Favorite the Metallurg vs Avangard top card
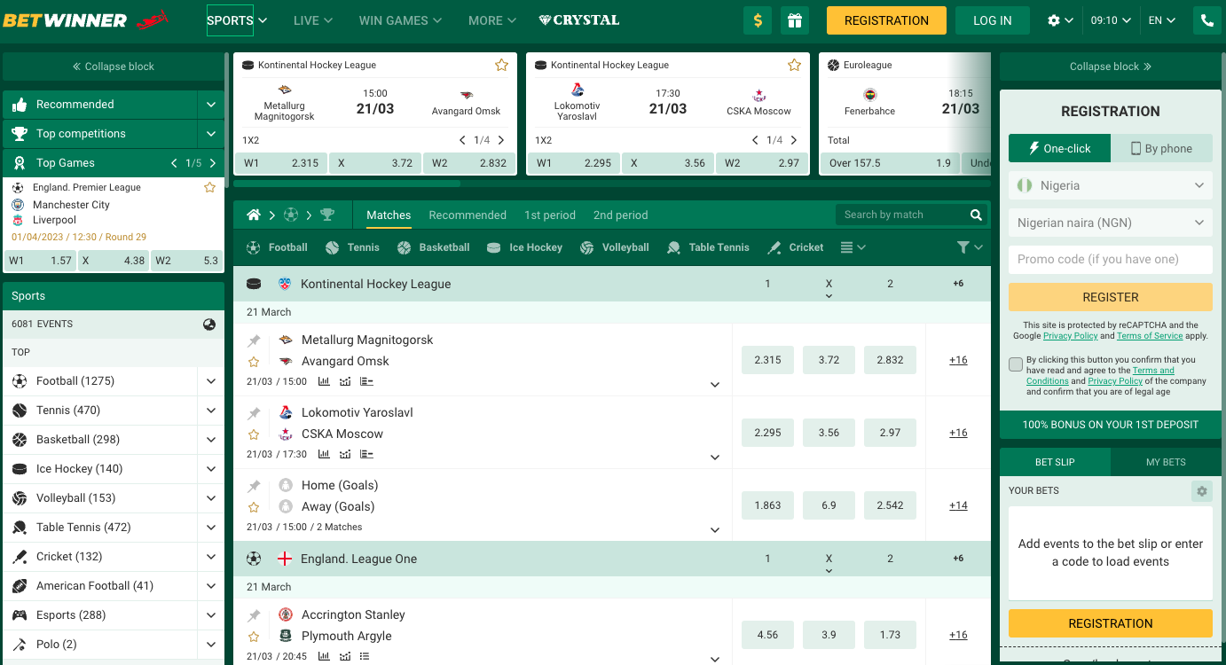 pos(501,65)
